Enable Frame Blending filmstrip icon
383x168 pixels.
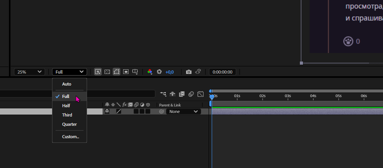click(181, 94)
